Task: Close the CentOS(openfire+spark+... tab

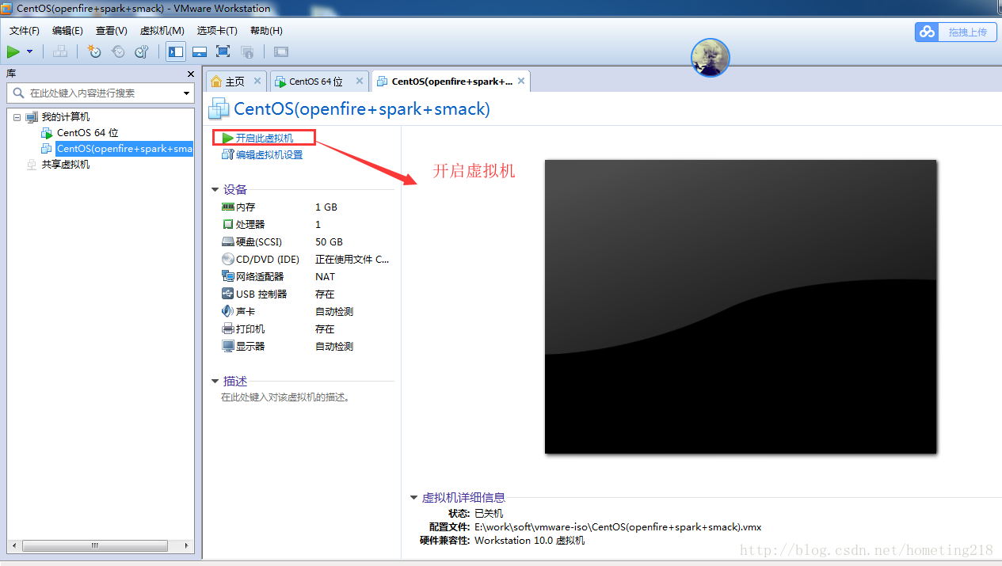Action: pyautogui.click(x=521, y=81)
